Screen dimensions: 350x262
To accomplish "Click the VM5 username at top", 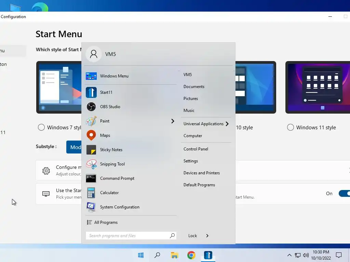I will pyautogui.click(x=110, y=54).
